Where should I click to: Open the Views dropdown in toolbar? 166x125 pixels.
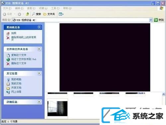[x=61, y=14]
